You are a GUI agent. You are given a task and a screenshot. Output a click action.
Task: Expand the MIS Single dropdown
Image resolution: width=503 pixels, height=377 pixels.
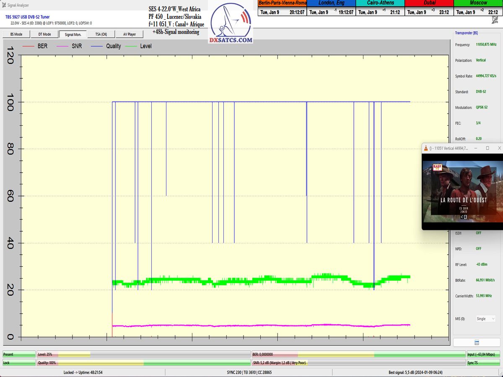click(x=485, y=319)
